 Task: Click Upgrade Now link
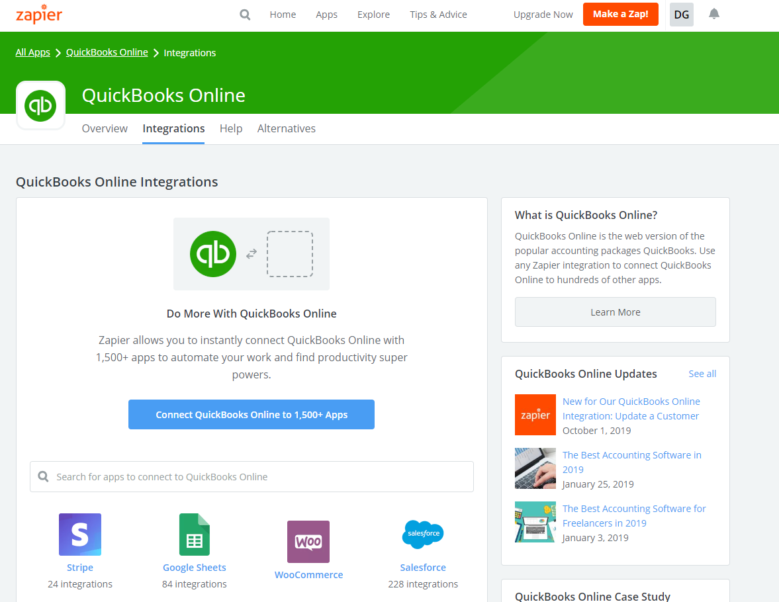coord(543,15)
